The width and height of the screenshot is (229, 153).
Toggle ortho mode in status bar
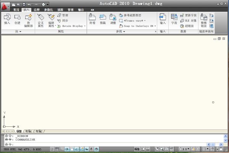[62, 149]
